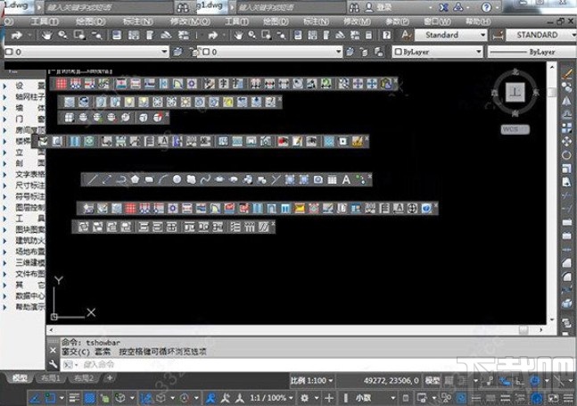Open the Standard text style dropdown
The width and height of the screenshot is (577, 406).
click(451, 35)
